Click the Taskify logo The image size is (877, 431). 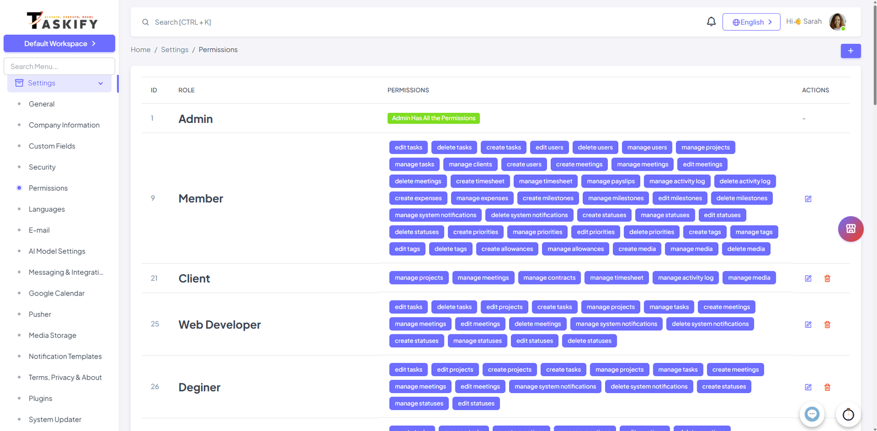[62, 20]
